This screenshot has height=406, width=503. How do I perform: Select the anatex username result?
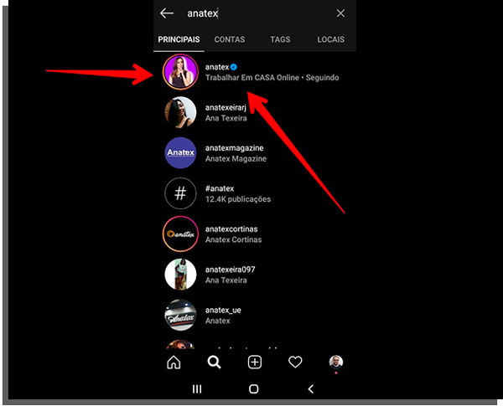[217, 67]
